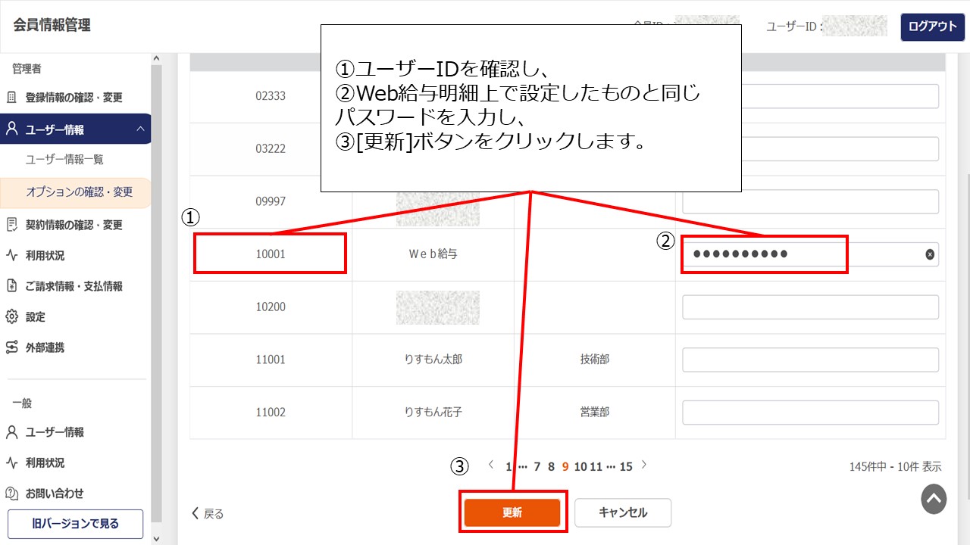Click the scroll-to-top round arrow button
Viewport: 970px width, 545px height.
[934, 500]
